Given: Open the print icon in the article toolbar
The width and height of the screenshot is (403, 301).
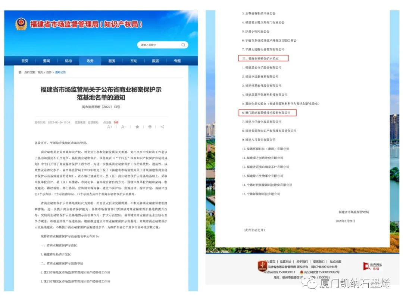Looking at the screenshot, I should 150,127.
